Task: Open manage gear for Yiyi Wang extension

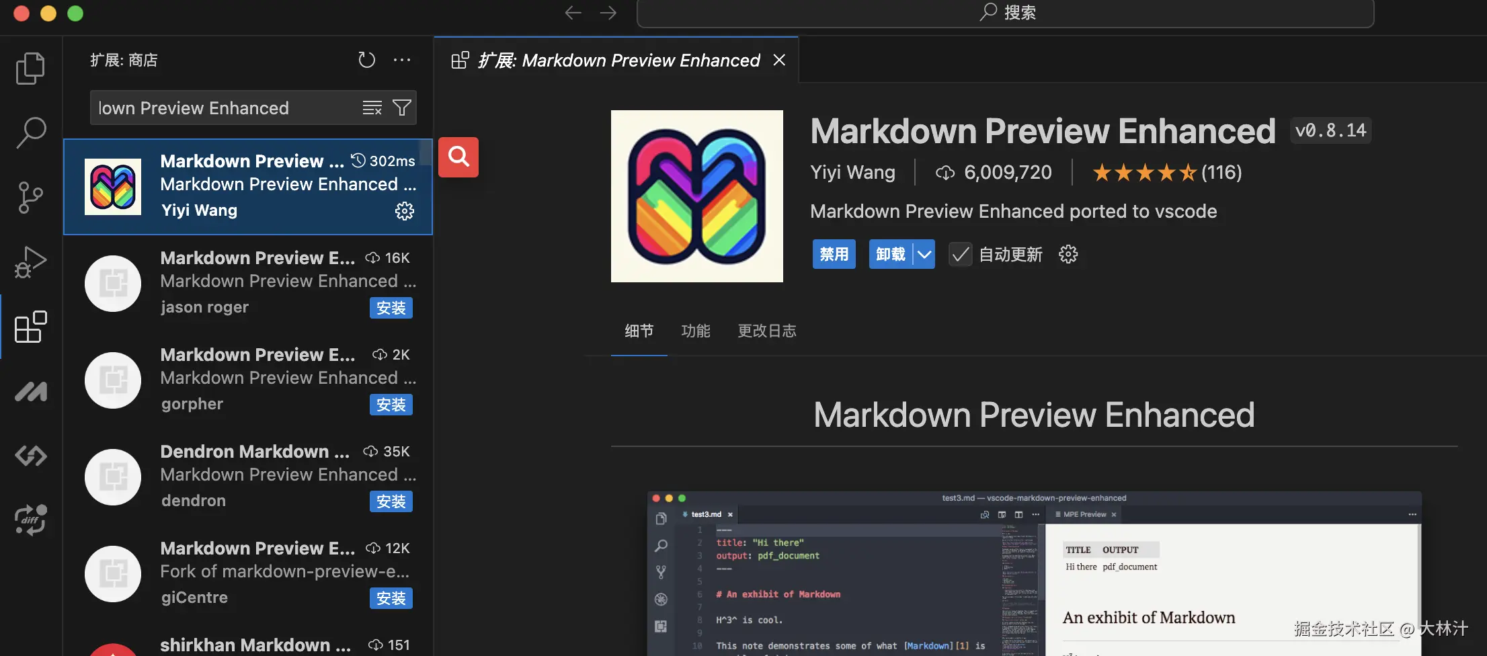Action: [x=405, y=211]
